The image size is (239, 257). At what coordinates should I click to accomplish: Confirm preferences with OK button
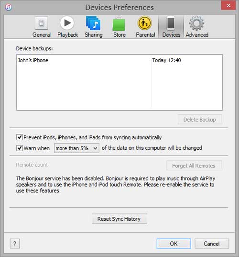pos(174,244)
